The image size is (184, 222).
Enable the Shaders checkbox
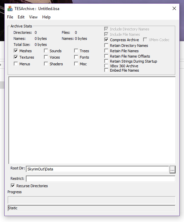[x=46, y=64]
